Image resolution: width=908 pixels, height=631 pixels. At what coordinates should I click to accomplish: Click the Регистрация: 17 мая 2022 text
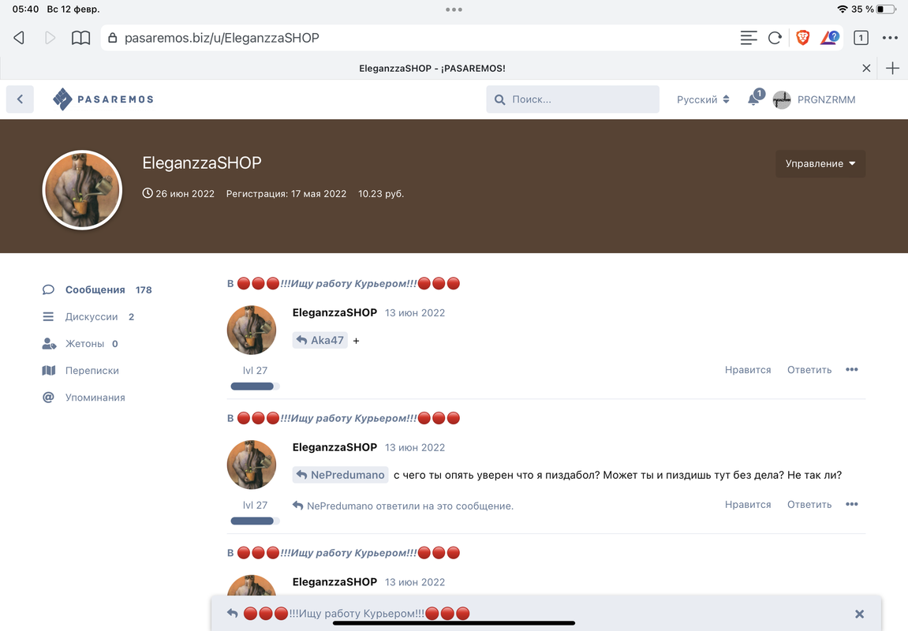tap(286, 194)
